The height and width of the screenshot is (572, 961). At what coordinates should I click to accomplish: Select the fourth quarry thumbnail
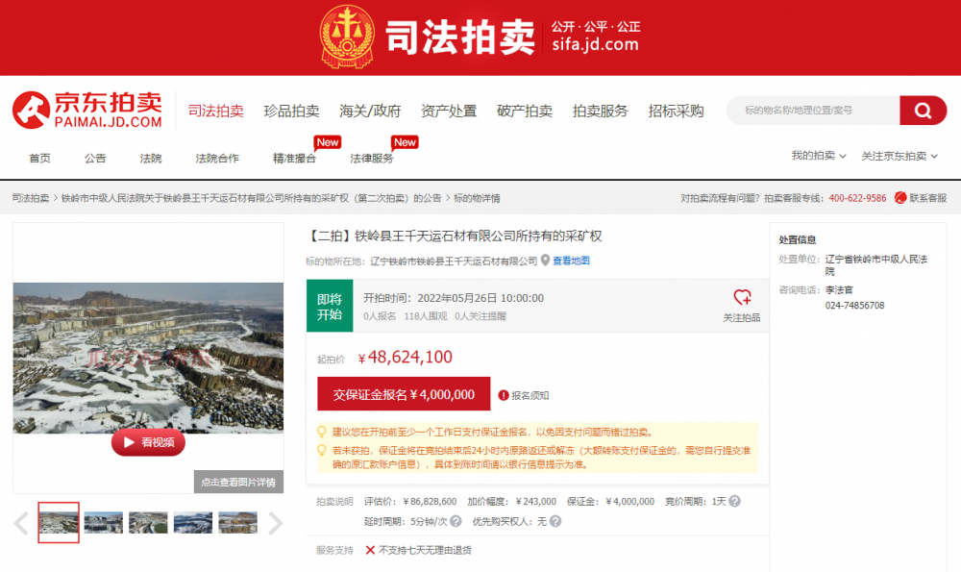pos(193,522)
